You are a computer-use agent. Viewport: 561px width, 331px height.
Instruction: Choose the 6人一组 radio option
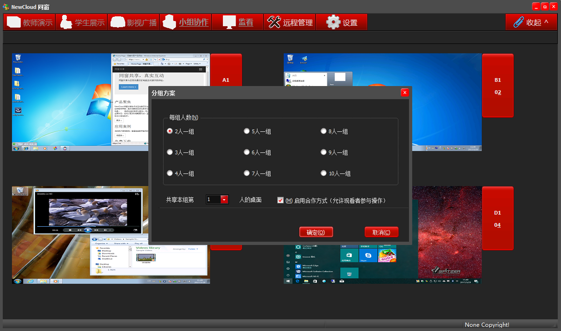[x=258, y=152]
